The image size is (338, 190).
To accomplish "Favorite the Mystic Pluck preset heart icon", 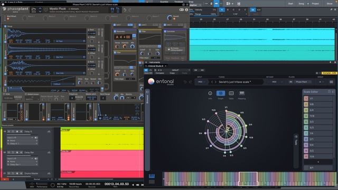I will (46, 9).
